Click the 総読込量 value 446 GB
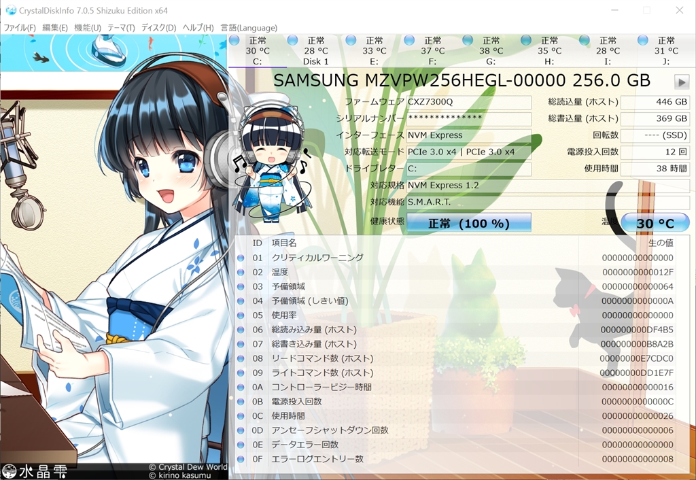696x480 pixels. [x=655, y=102]
